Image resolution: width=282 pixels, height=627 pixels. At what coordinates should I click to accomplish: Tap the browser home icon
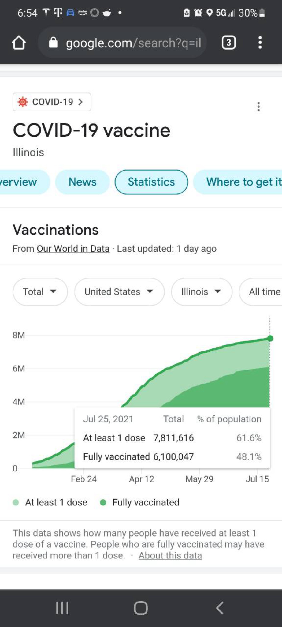coord(19,43)
